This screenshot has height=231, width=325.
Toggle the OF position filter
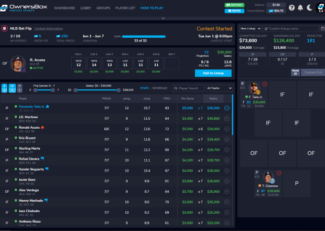pyautogui.click(x=12, y=88)
